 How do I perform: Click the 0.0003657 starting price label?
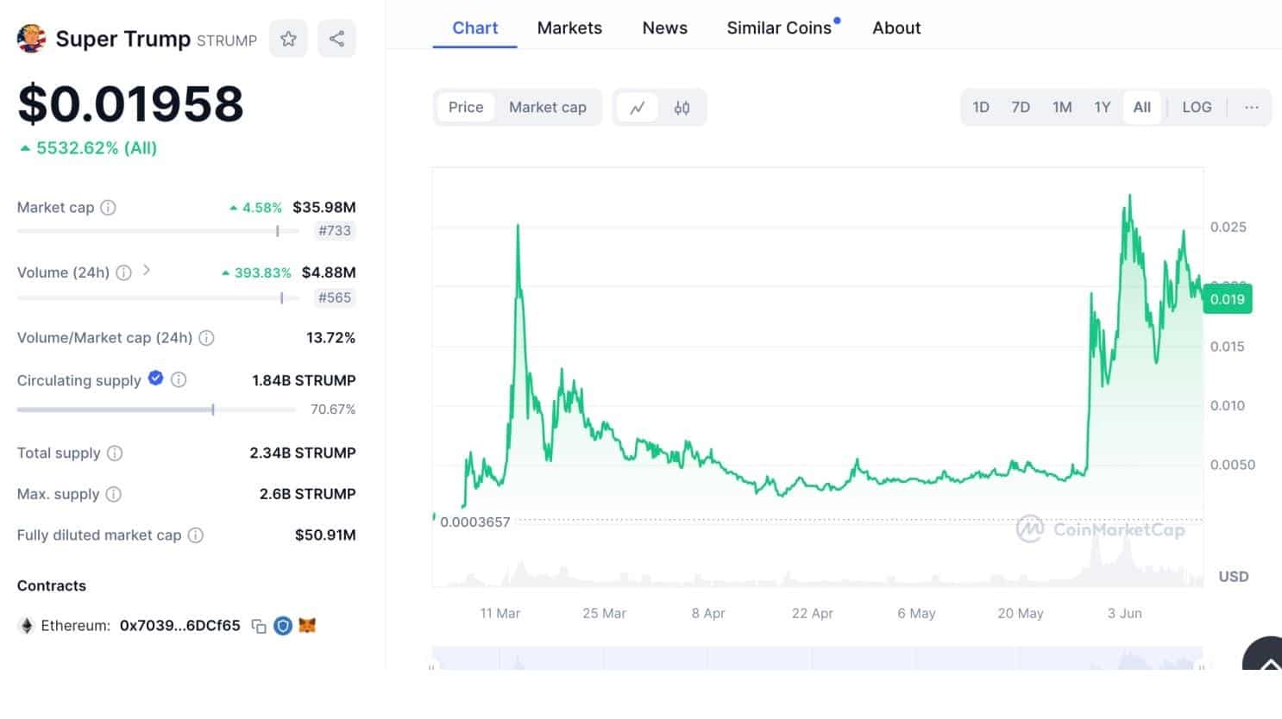click(x=474, y=522)
